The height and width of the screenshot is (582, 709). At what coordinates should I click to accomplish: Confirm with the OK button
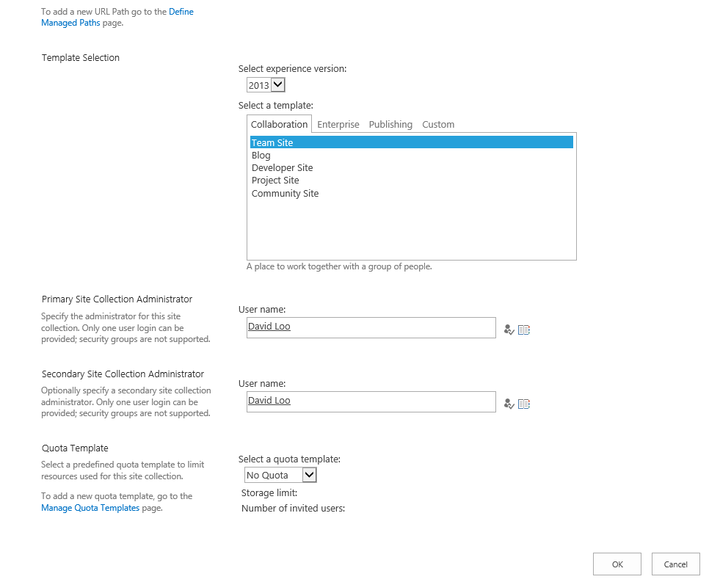[x=617, y=564]
